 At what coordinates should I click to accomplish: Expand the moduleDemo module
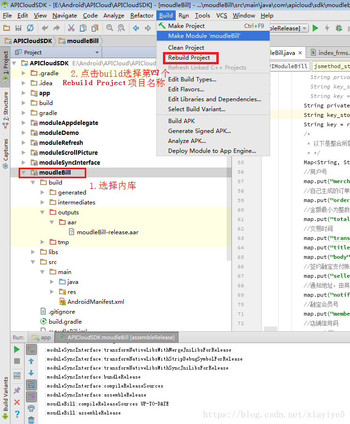(x=23, y=133)
